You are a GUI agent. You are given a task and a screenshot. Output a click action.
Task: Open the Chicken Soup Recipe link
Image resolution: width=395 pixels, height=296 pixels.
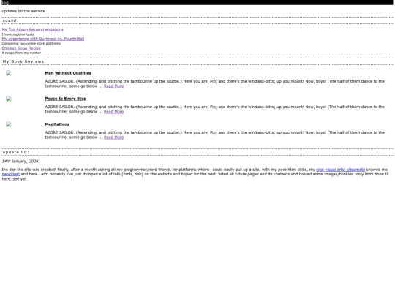(21, 48)
